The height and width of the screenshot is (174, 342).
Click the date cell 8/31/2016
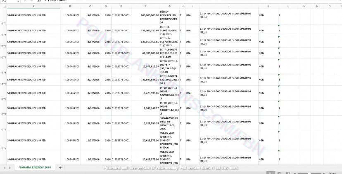pyautogui.click(x=90, y=123)
